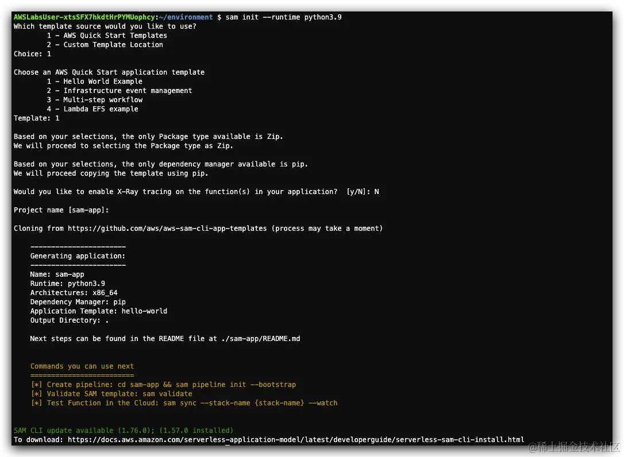The image size is (624, 457).
Task: Click the X-Ray tracing question line
Action: point(196,191)
